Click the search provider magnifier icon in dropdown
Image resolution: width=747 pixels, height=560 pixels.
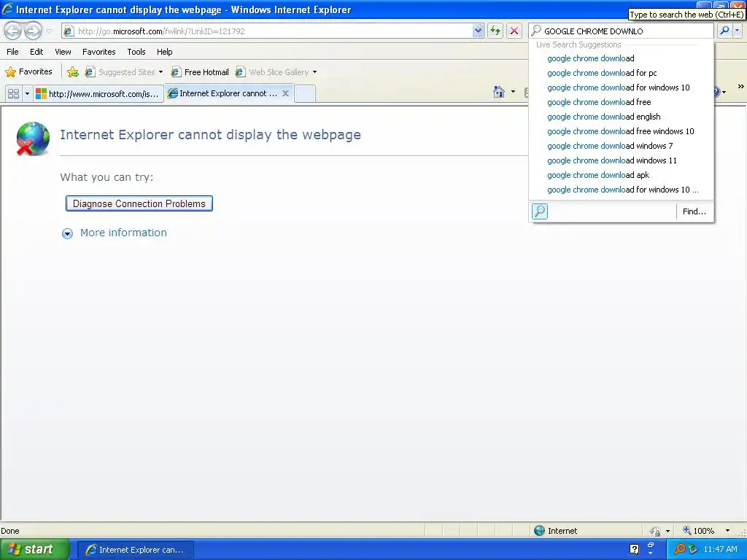point(540,211)
